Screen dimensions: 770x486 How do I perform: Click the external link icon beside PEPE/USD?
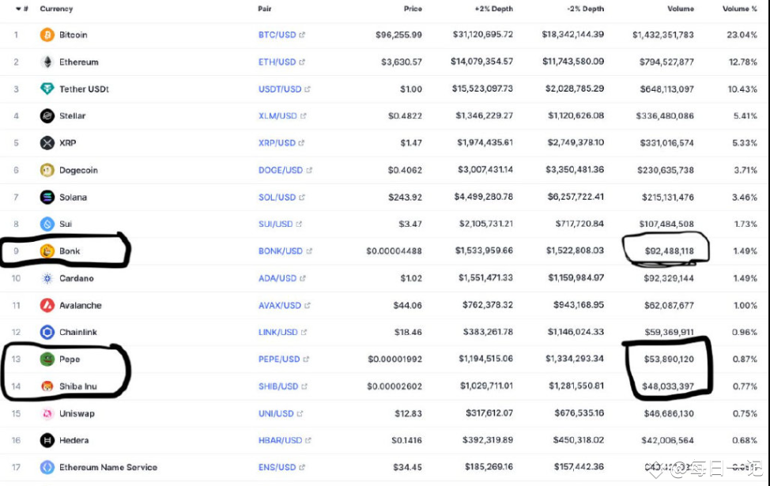click(x=306, y=359)
